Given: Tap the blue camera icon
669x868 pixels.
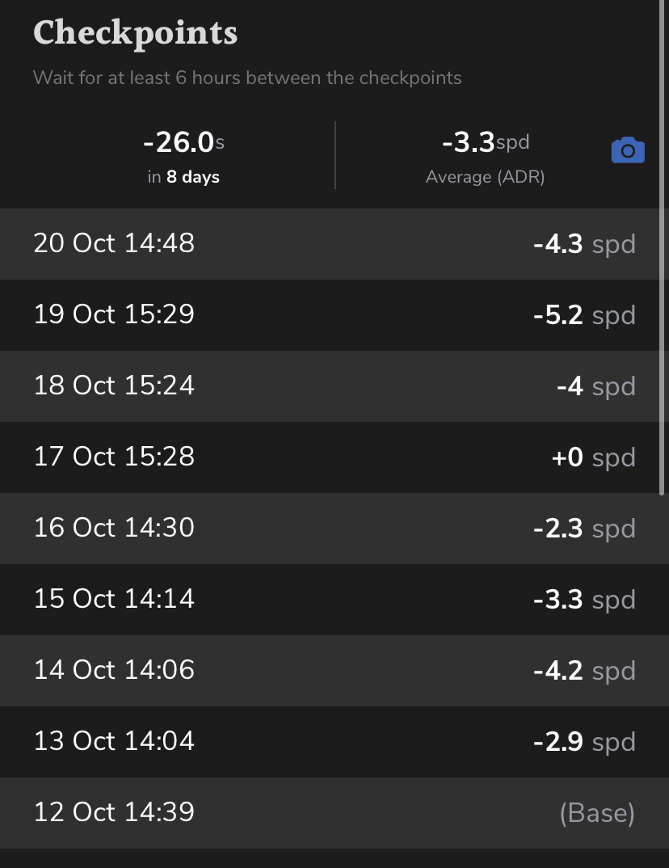Looking at the screenshot, I should click(628, 151).
